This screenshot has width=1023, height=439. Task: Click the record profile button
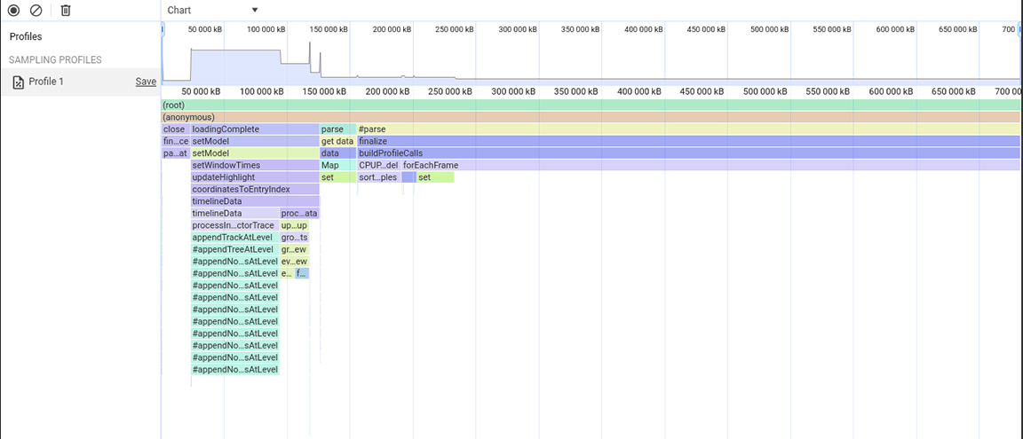[x=13, y=11]
